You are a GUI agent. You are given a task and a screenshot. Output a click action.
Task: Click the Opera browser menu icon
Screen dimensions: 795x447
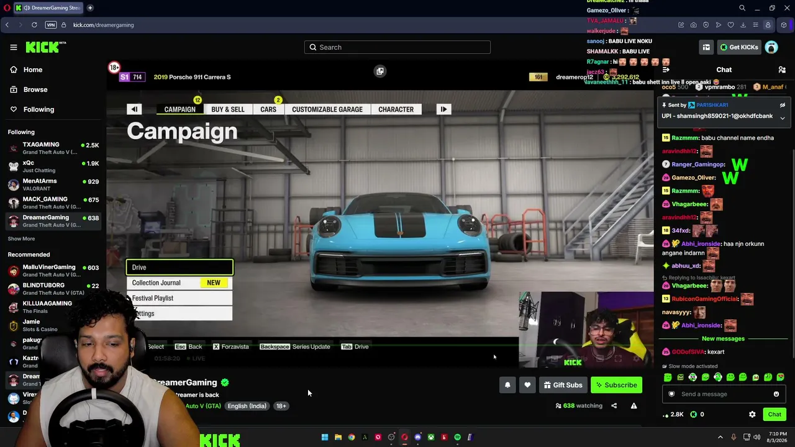[7, 8]
